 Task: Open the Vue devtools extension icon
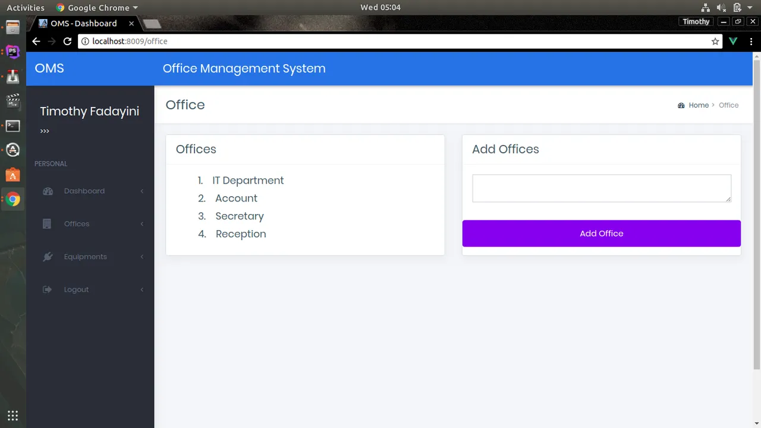pos(733,42)
